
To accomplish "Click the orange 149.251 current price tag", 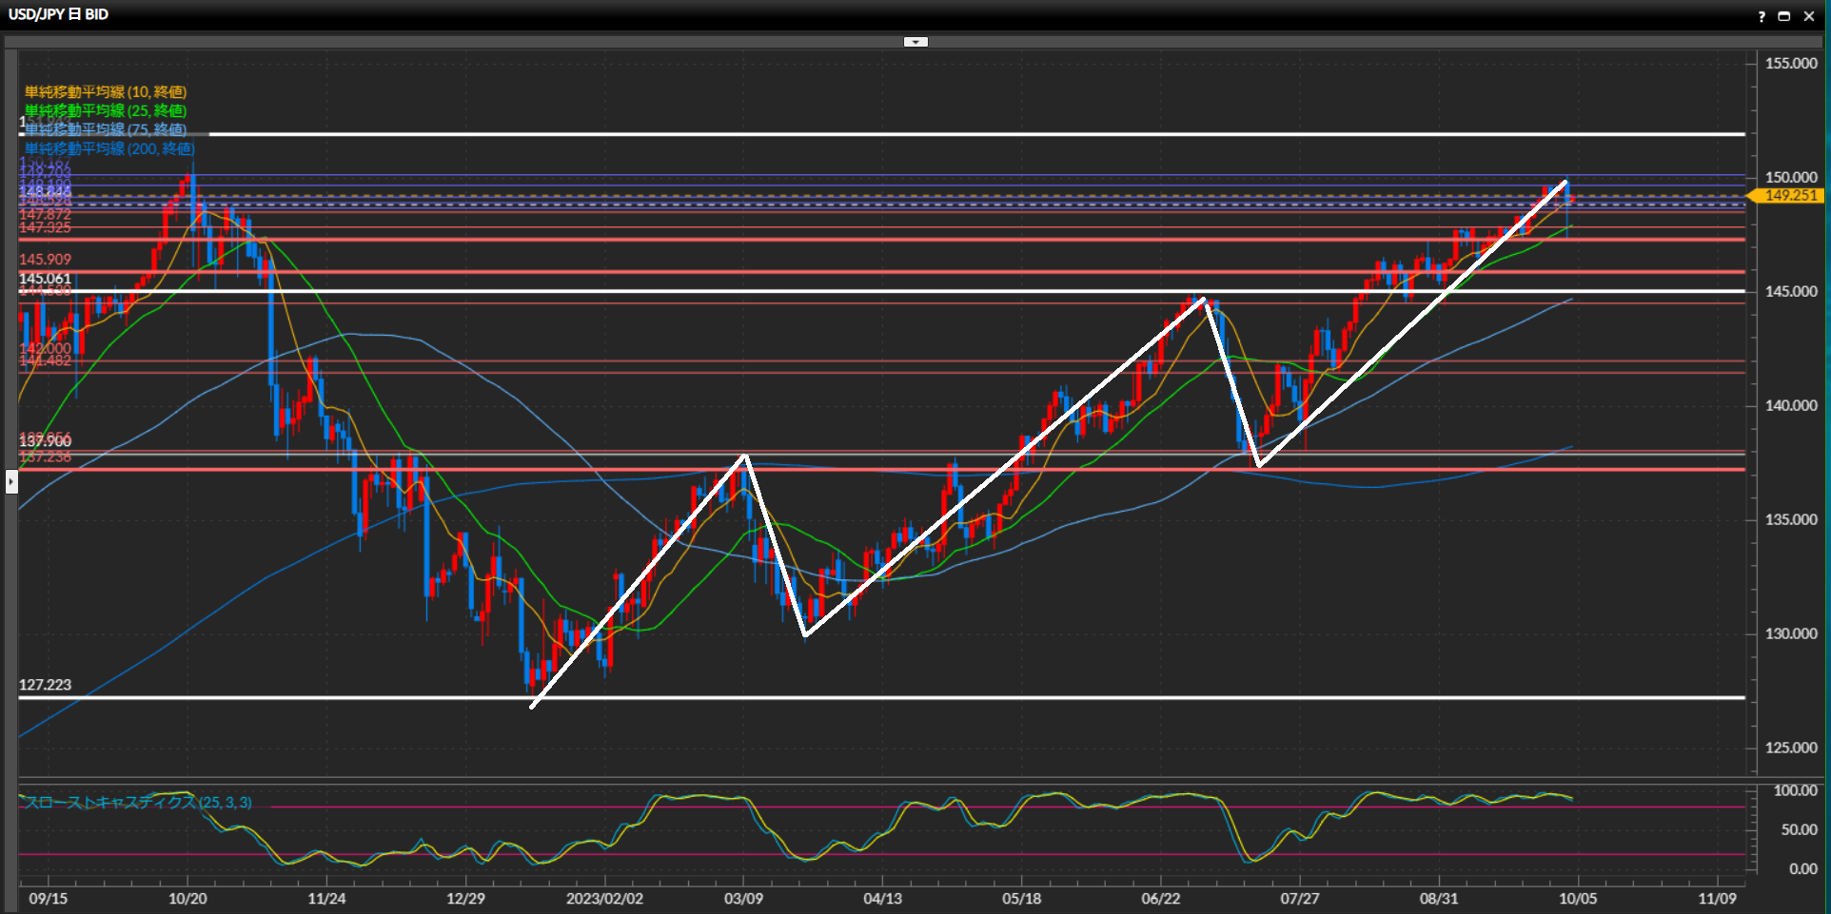I will click(x=1789, y=196).
